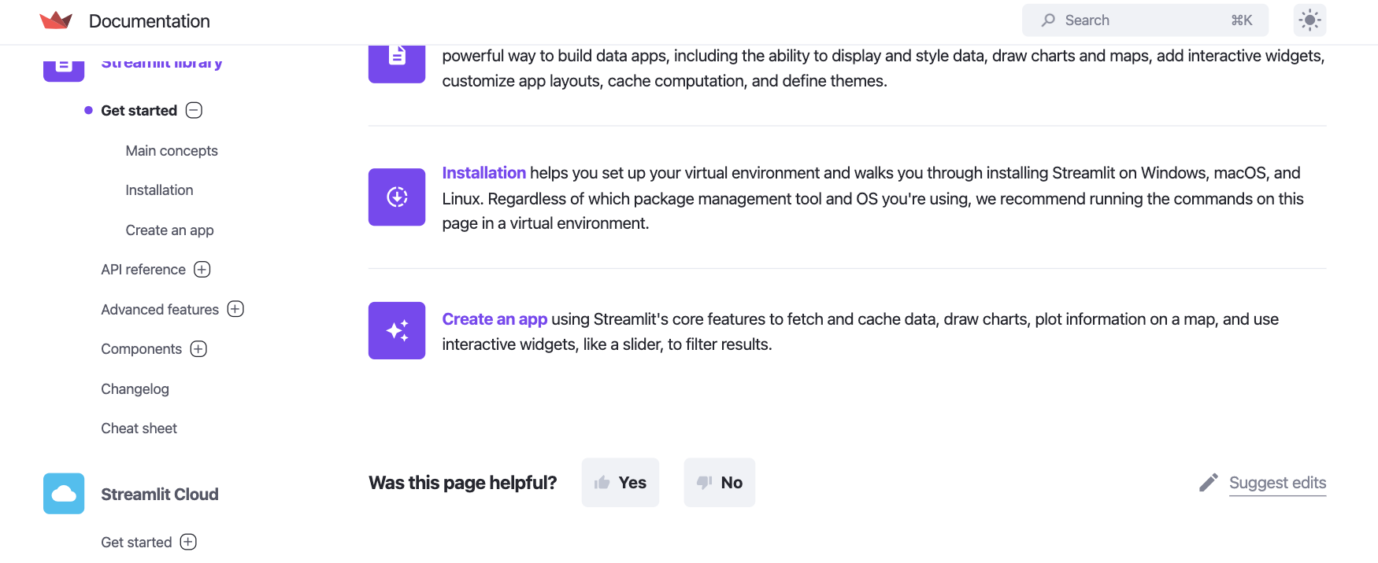Click the Installation download icon tile

pyautogui.click(x=397, y=197)
